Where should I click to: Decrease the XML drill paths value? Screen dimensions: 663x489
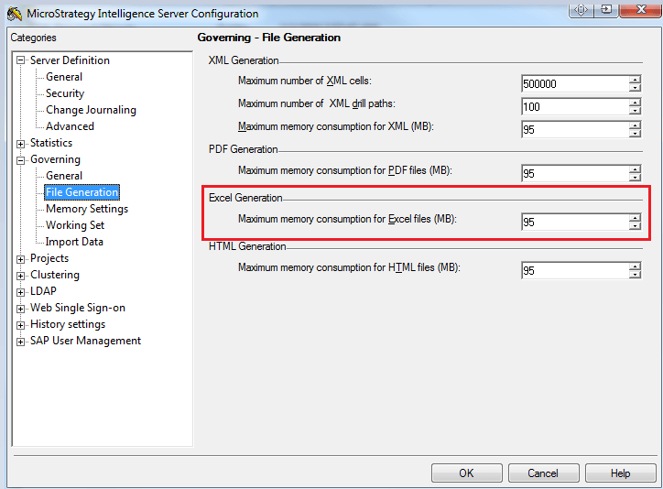636,110
